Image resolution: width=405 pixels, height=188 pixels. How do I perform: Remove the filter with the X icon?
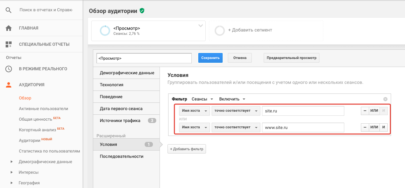coord(385,99)
